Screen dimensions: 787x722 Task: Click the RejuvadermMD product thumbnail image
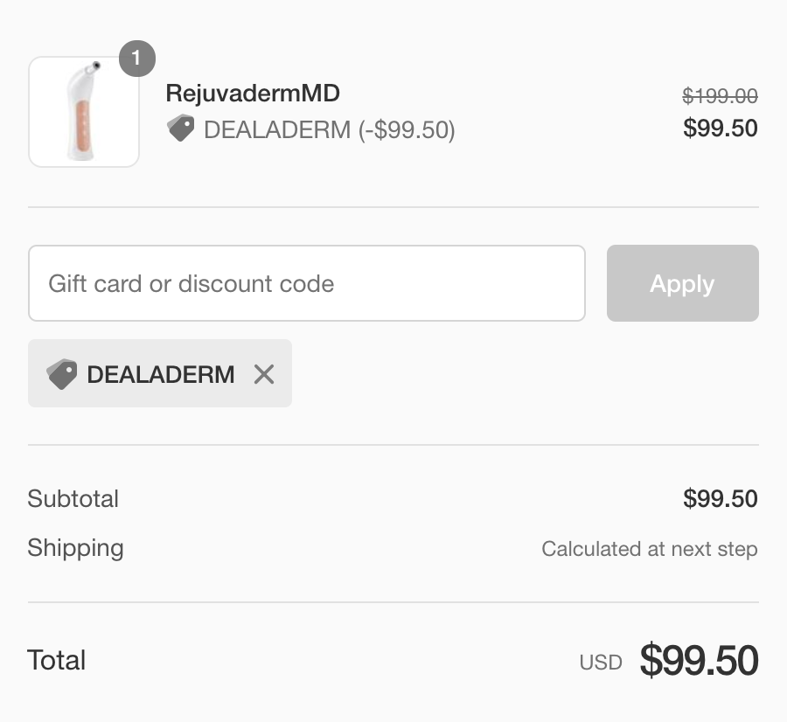tap(84, 112)
